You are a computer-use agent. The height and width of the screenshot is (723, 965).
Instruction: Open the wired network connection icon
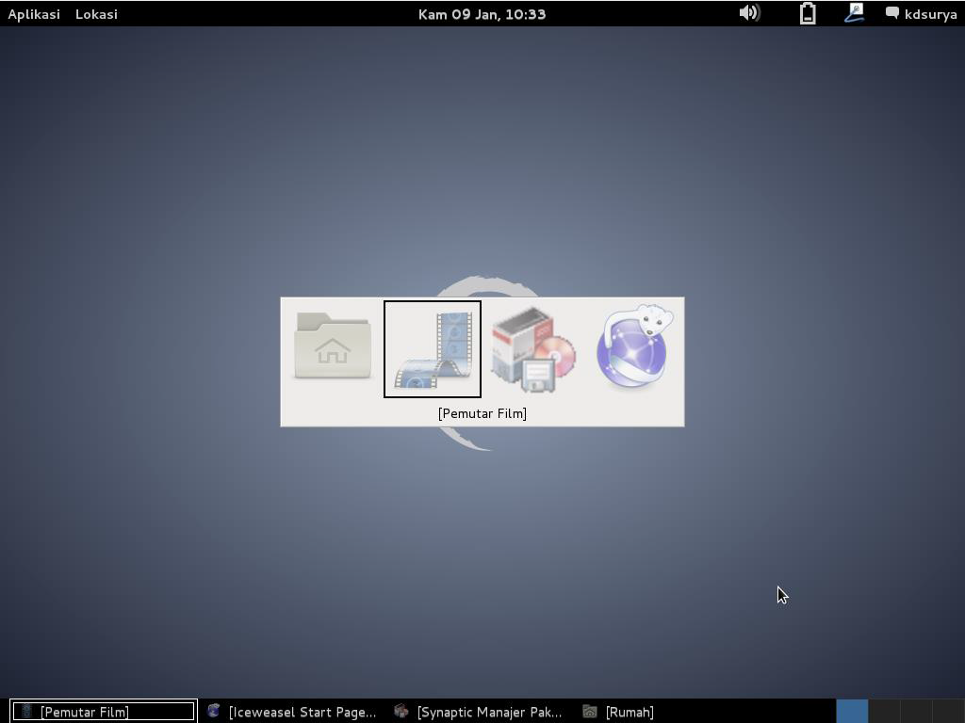coord(854,13)
